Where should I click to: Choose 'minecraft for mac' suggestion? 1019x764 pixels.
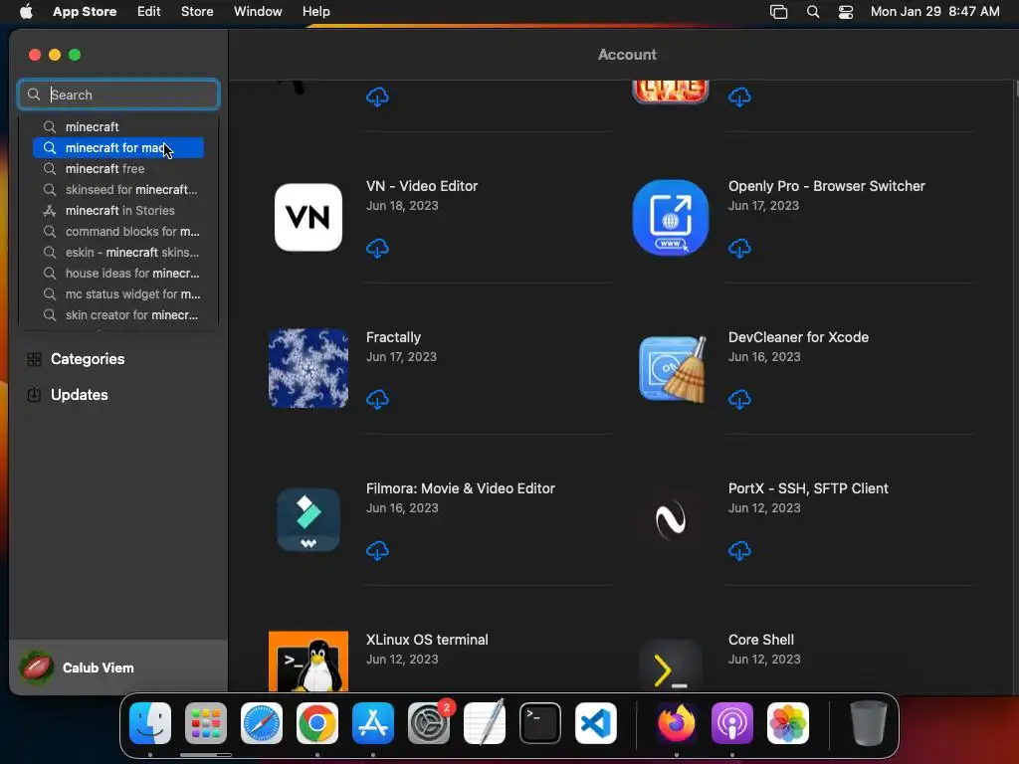click(x=118, y=147)
